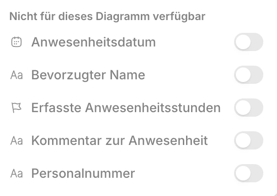The image size is (277, 196).
Task: Enable the staff number field switch
Action: click(248, 173)
